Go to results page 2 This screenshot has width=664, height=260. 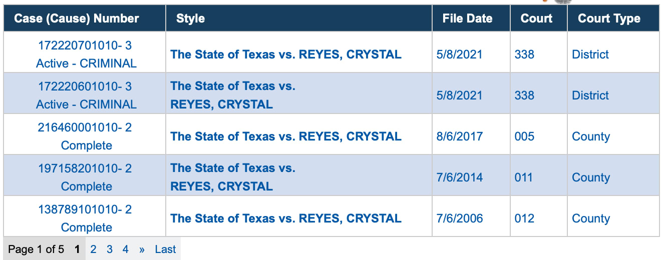93,249
